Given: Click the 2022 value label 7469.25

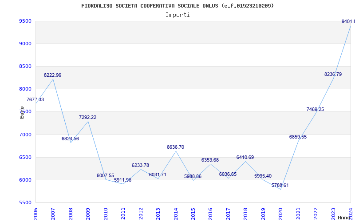Looking at the screenshot, I should pos(315,109).
